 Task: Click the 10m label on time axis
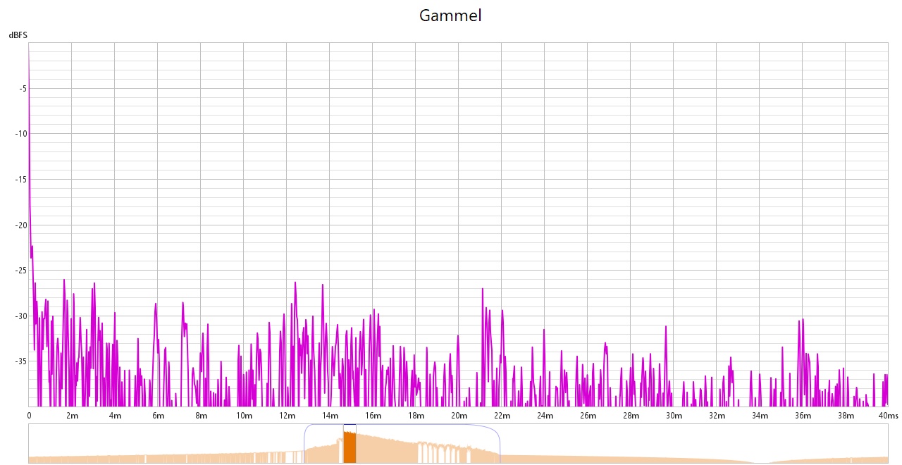point(244,416)
